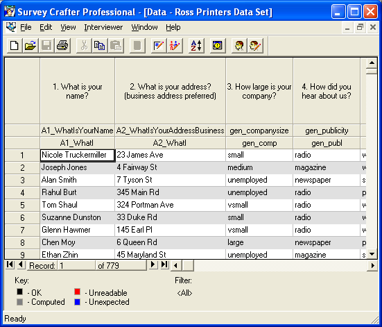This screenshot has width=382, height=327.
Task: Minimize the inner document window
Action: tap(347, 27)
